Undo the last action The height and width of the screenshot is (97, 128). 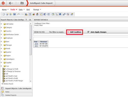18,14
